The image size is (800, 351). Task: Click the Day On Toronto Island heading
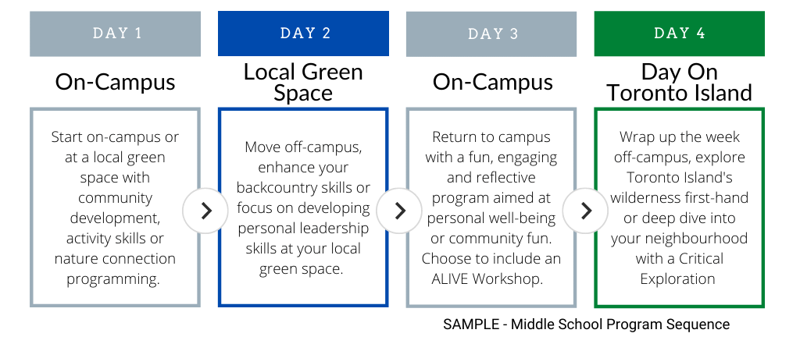pyautogui.click(x=680, y=82)
